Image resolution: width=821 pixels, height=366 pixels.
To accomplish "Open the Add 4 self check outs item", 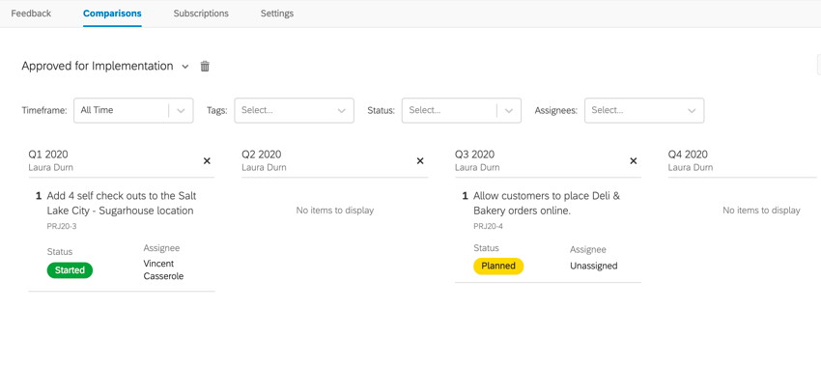I will pyautogui.click(x=122, y=203).
